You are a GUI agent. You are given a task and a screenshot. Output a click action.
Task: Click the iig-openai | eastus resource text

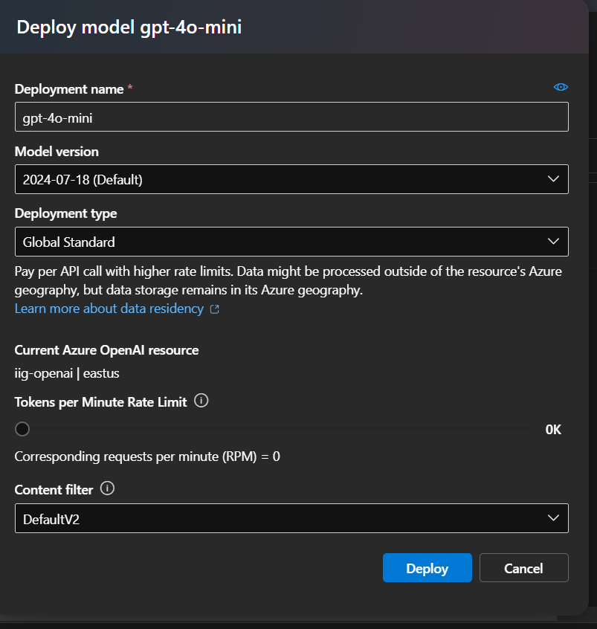pos(67,373)
